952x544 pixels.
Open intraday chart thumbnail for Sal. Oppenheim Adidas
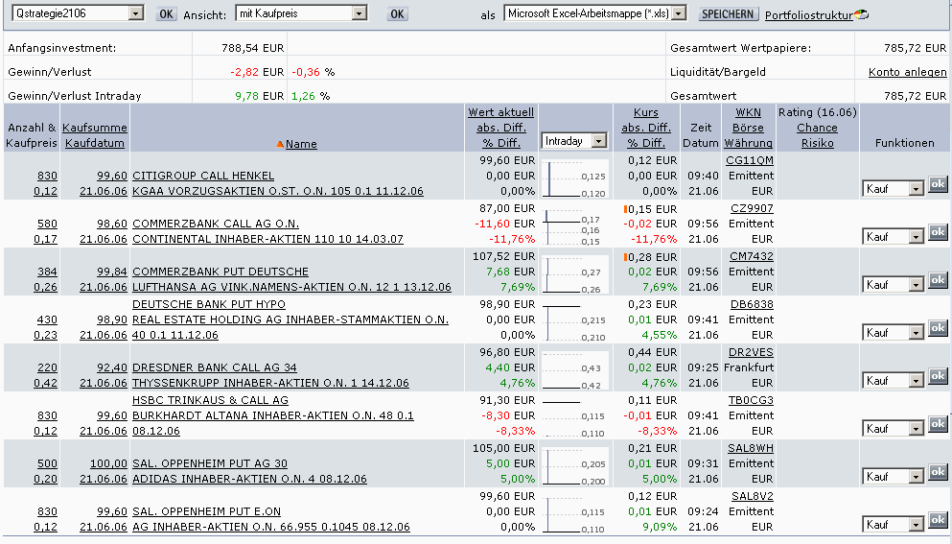575,466
